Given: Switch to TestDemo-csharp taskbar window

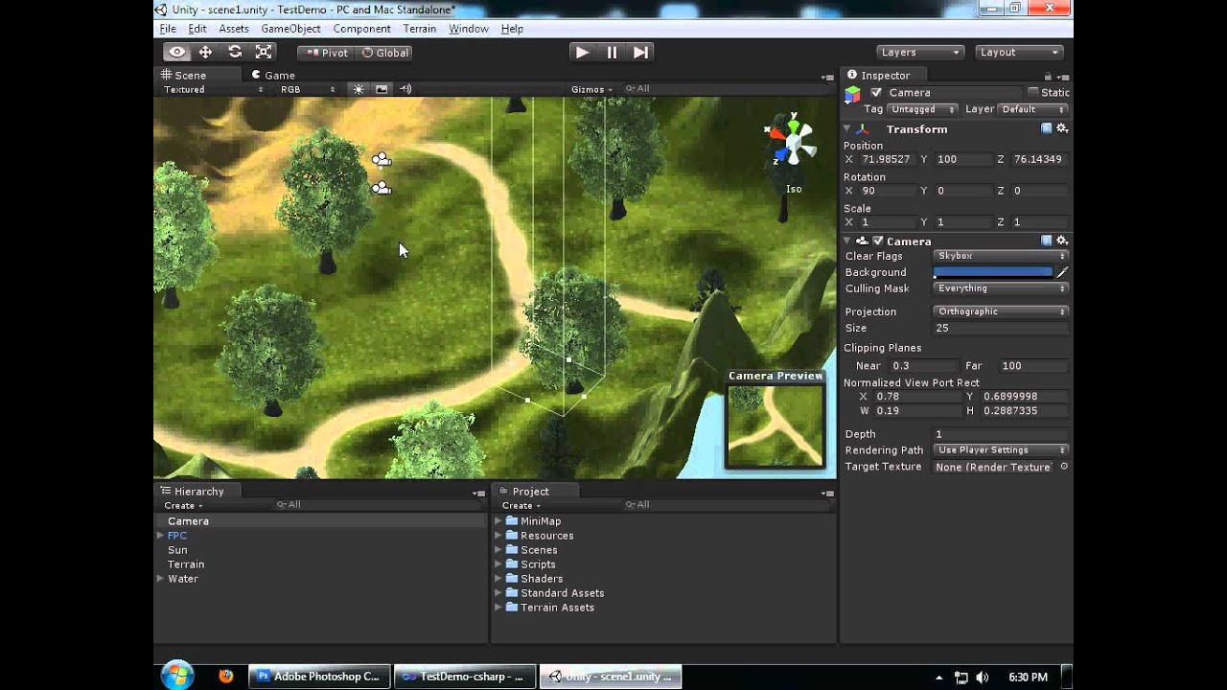Looking at the screenshot, I should 464,677.
